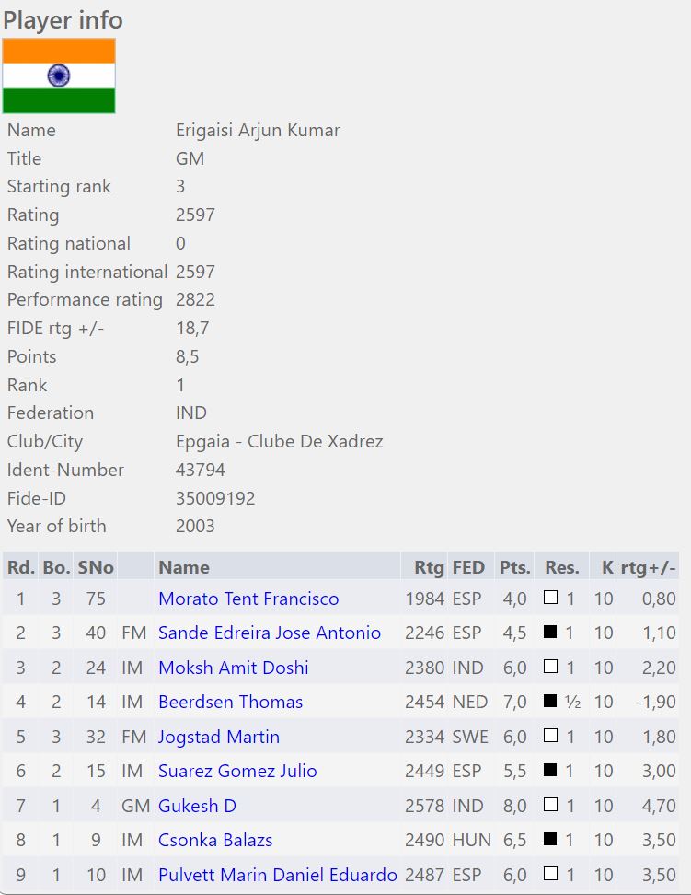Click Csonka Balazs player link
The width and height of the screenshot is (691, 895).
point(215,840)
